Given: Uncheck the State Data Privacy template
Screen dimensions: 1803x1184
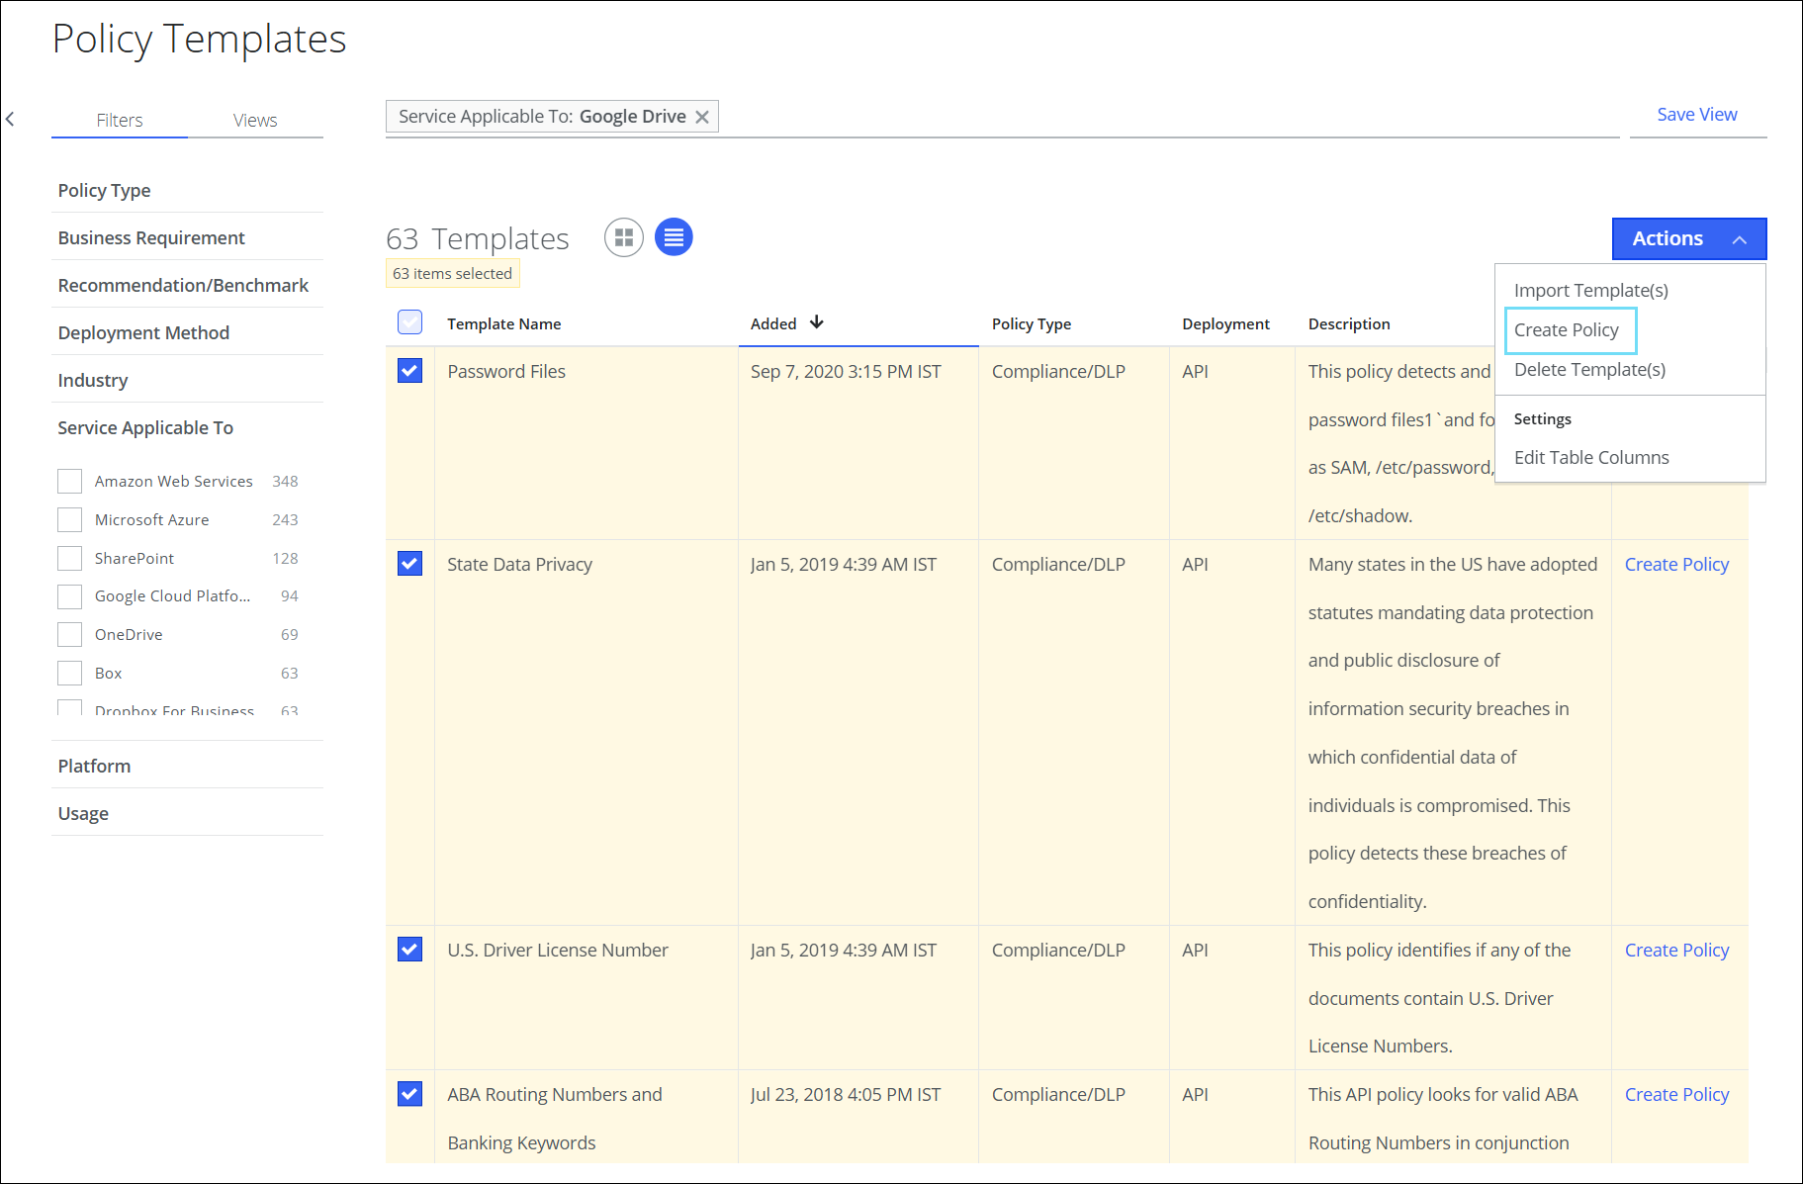Looking at the screenshot, I should (409, 564).
